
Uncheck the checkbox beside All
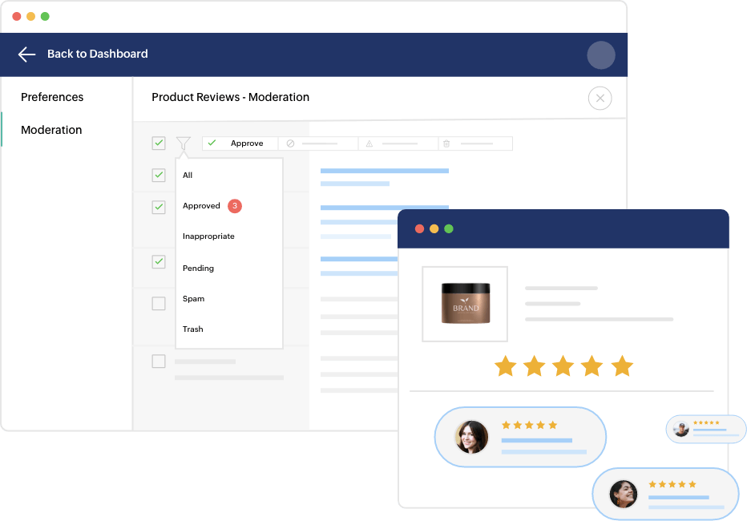[x=159, y=175]
